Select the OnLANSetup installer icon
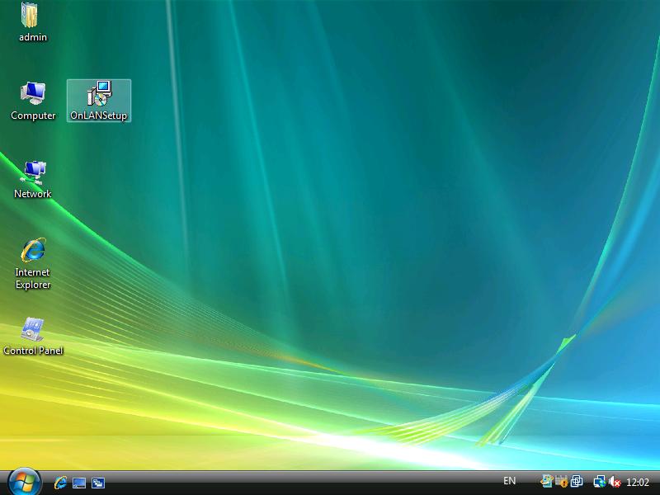Image resolution: width=660 pixels, height=495 pixels. (99, 93)
